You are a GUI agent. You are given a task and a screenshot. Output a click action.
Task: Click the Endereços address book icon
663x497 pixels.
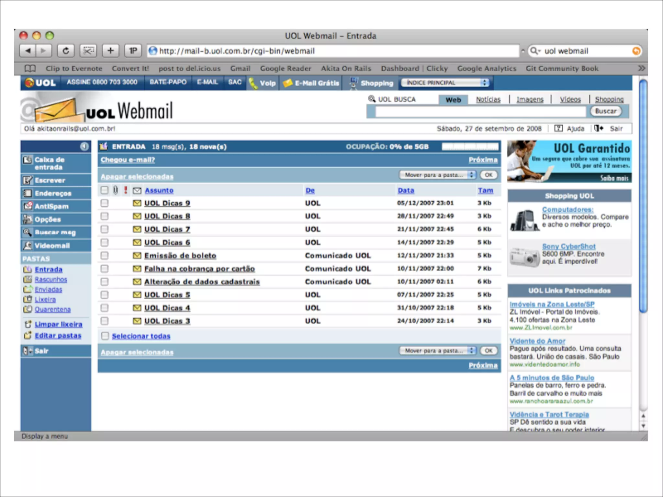pyautogui.click(x=28, y=193)
